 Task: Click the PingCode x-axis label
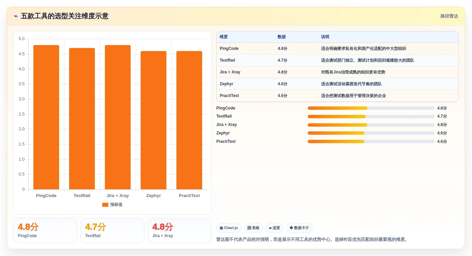46,196
